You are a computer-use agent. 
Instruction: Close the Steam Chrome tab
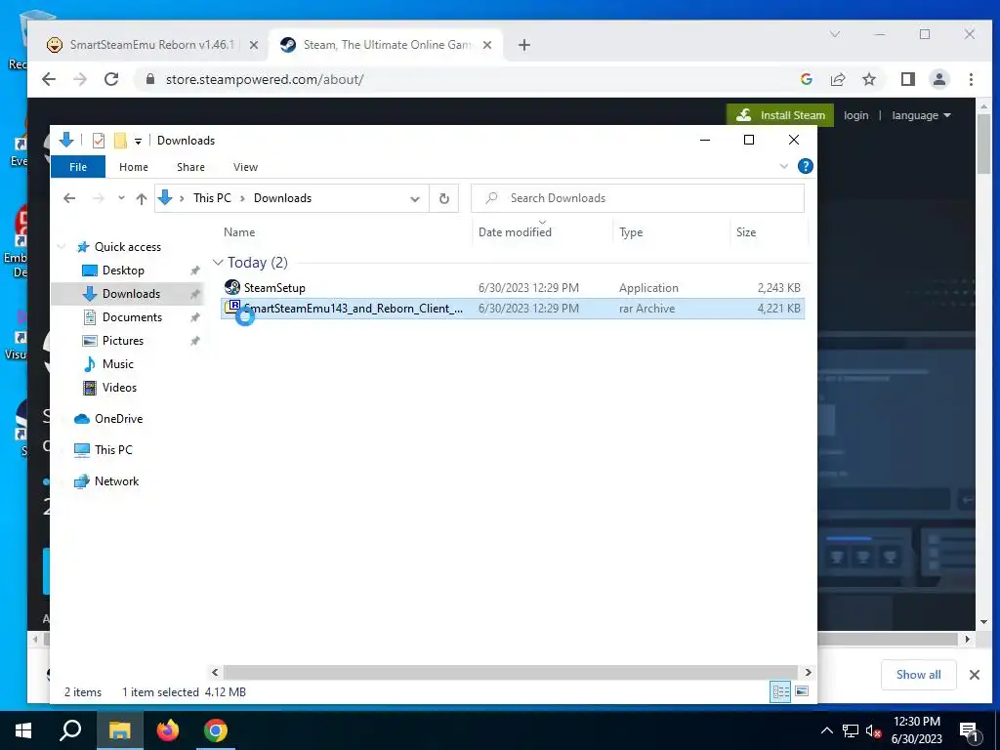487,45
